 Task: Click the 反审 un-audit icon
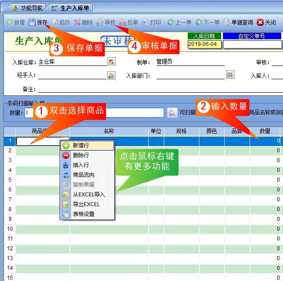[123, 22]
